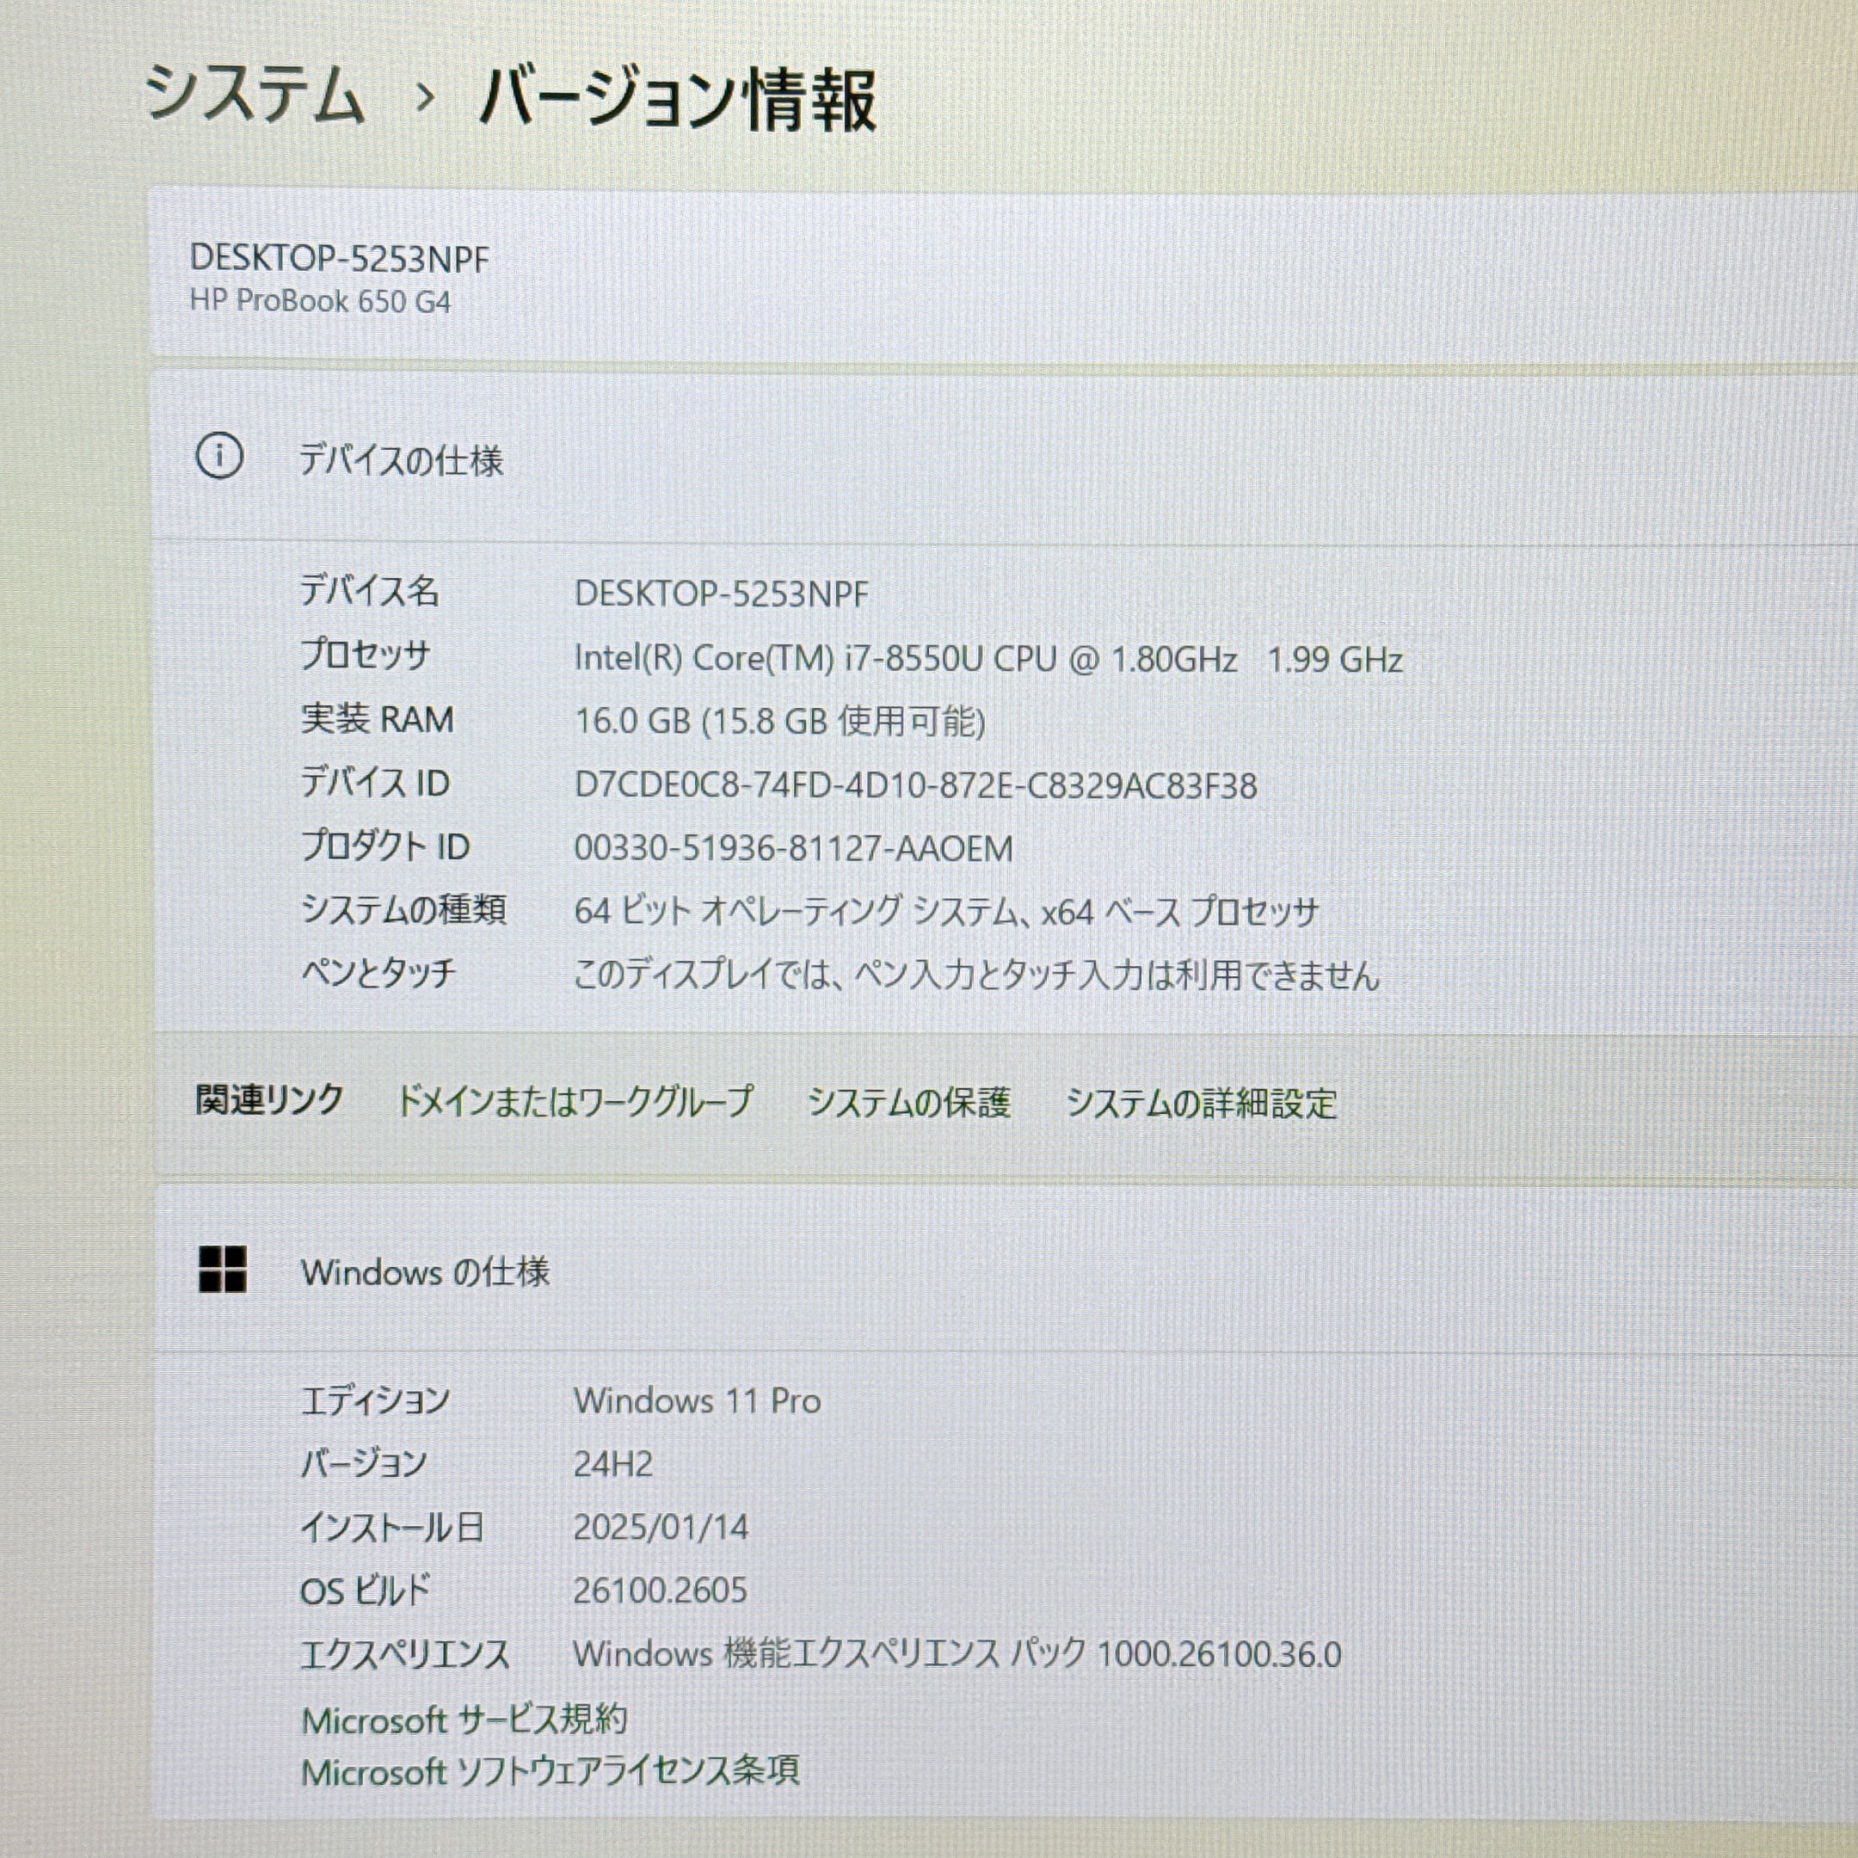This screenshot has height=1858, width=1858.
Task: Open システムの詳細設定 link
Action: point(1201,1103)
